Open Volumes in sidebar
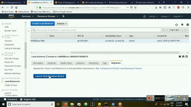Viewport: 191px width, 107px height. tap(8, 41)
